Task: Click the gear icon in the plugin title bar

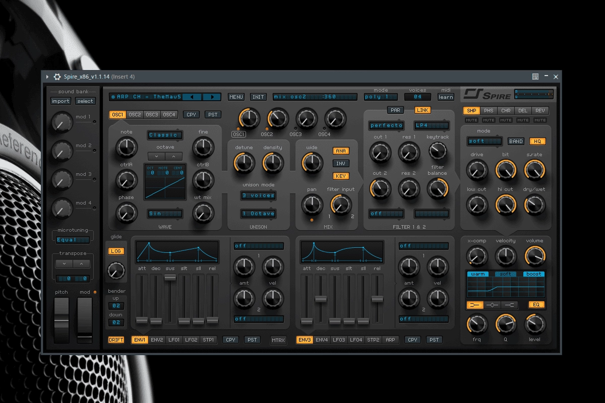Action: click(x=57, y=77)
